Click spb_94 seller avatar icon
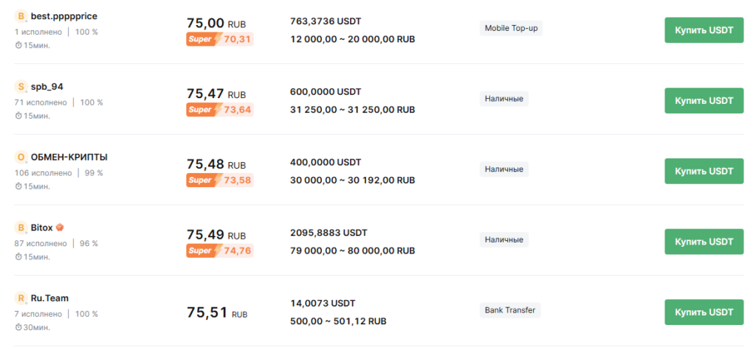Screen dimensions: 756x350 (x=21, y=86)
